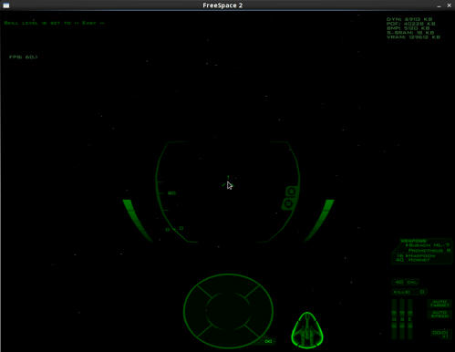Toggle the Auto Speed indicator
The width and height of the screenshot is (455, 352).
pyautogui.click(x=439, y=314)
